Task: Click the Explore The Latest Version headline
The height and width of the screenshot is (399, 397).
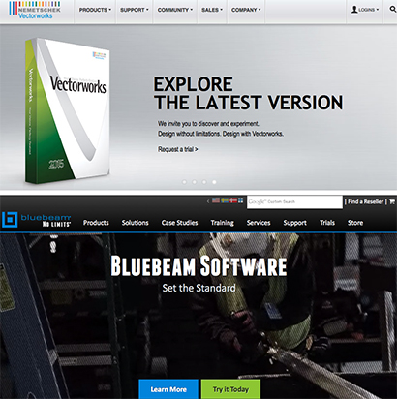Action: (x=248, y=94)
